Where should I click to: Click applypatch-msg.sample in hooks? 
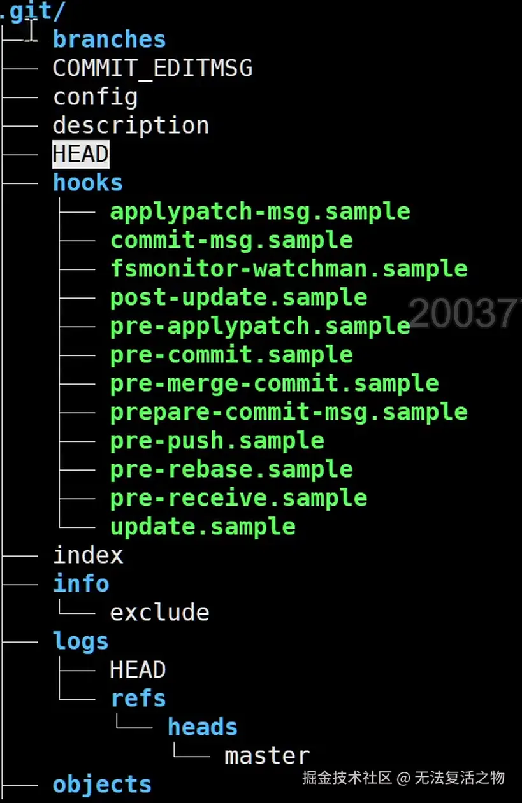tap(260, 211)
